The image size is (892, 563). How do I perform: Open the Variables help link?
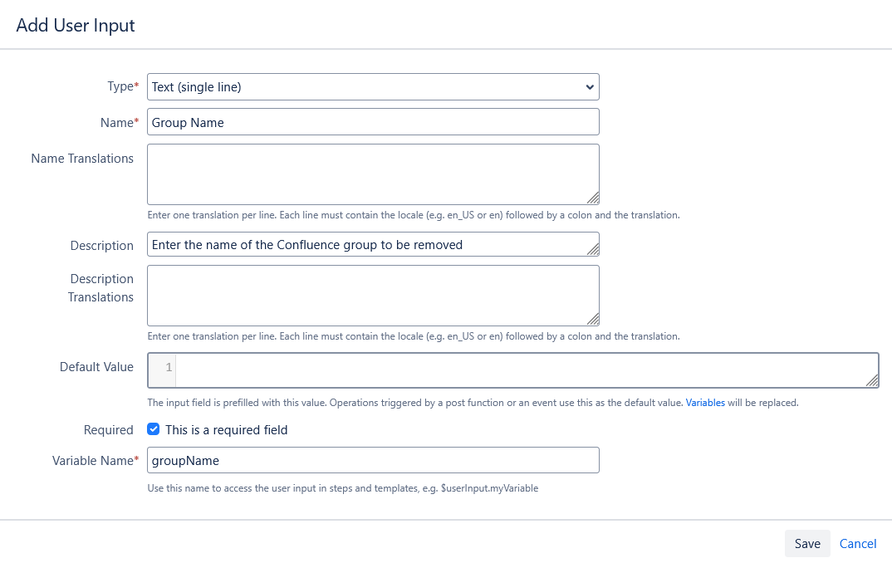705,403
